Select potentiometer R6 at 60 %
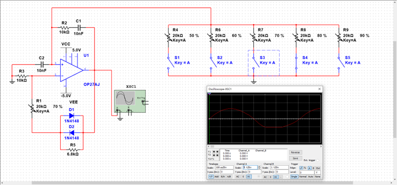The height and width of the screenshot is (185, 397). [211, 38]
